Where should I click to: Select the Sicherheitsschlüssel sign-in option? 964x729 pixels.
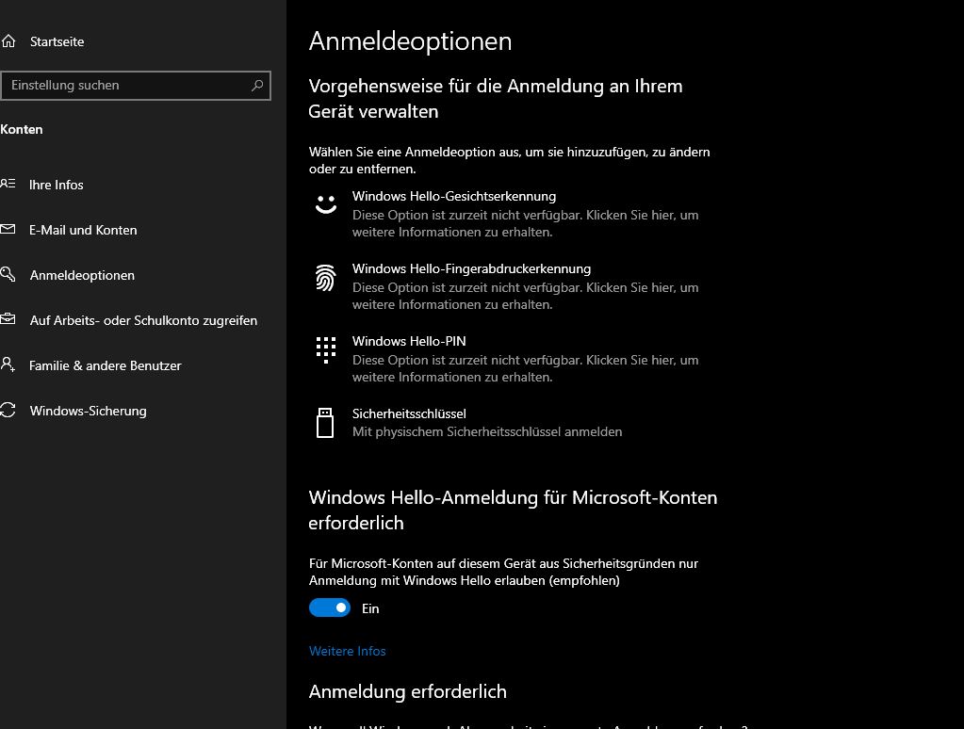409,414
